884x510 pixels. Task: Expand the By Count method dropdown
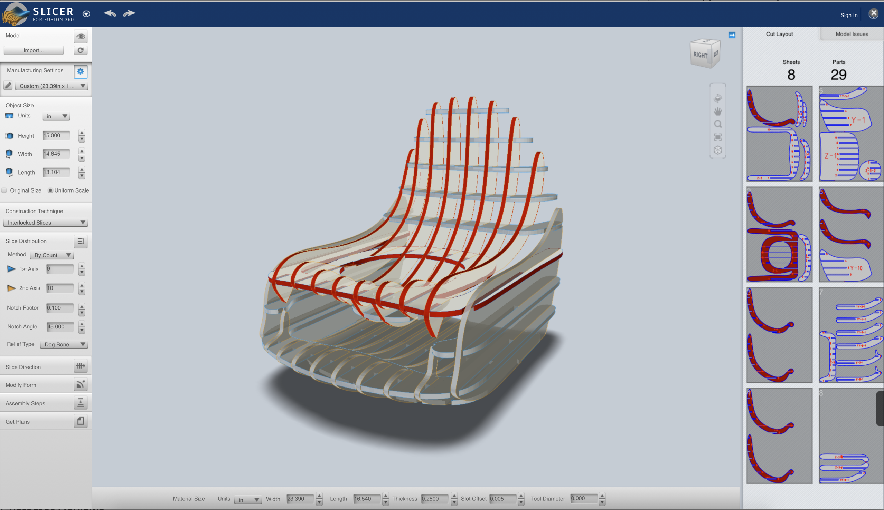(52, 255)
